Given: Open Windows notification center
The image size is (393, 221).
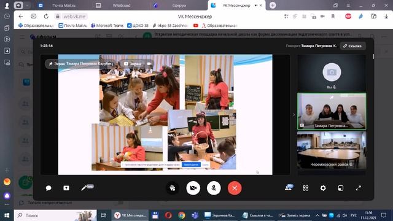Looking at the screenshot, I should (x=383, y=215).
